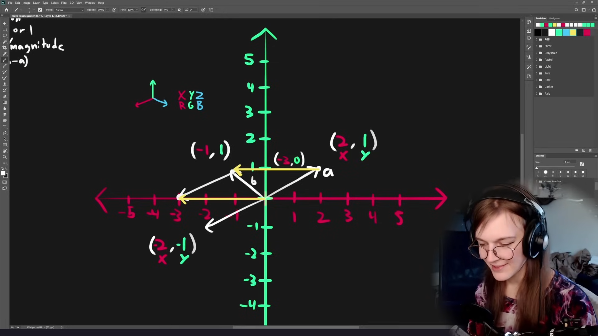
Task: Select the Eraser tool
Action: point(5,97)
